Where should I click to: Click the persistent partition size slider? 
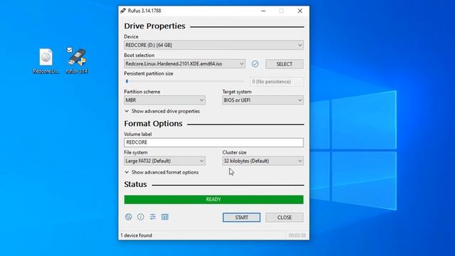185,82
